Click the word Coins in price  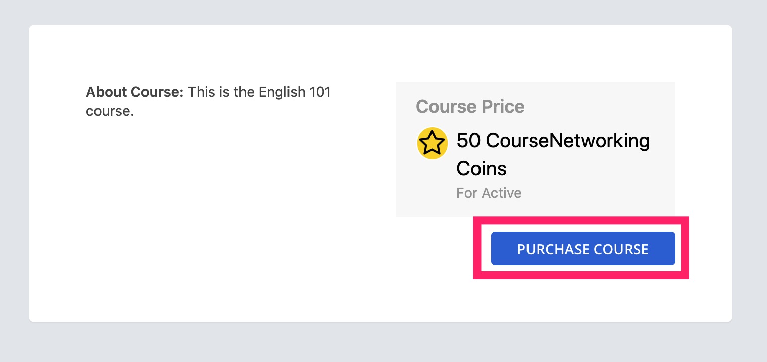click(x=482, y=168)
